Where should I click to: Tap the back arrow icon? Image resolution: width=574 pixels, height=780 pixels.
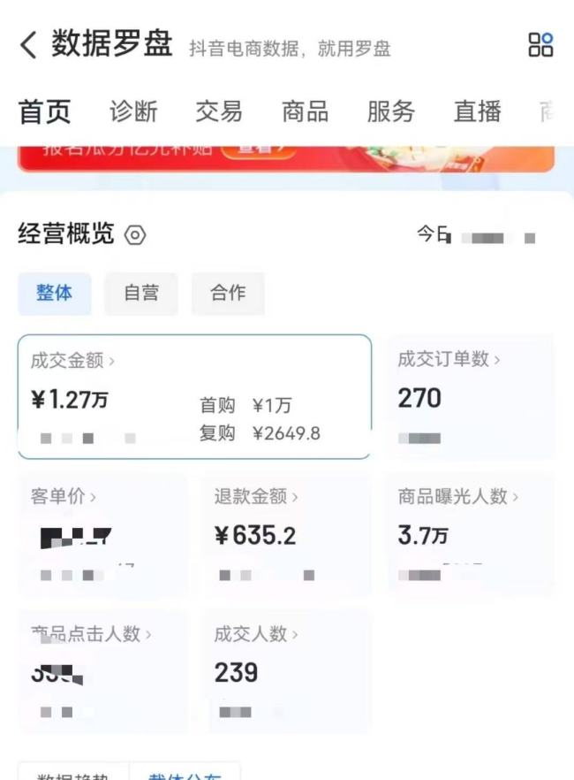(x=28, y=45)
